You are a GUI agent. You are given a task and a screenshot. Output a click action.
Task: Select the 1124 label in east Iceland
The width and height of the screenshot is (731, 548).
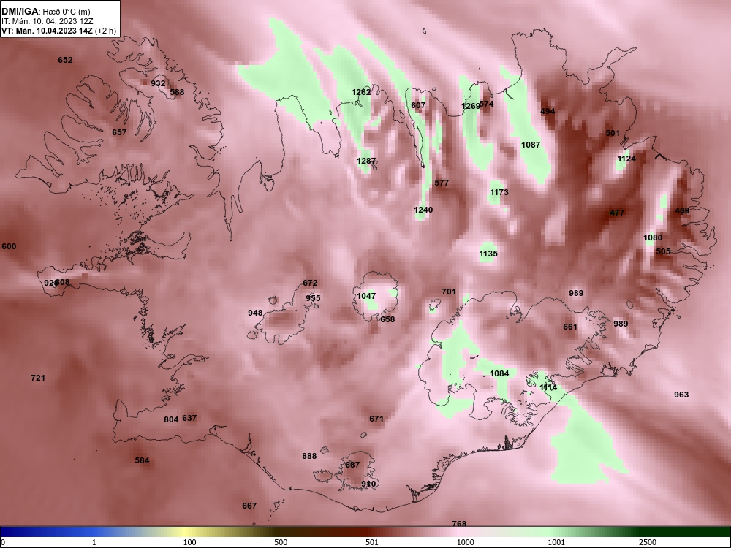(x=626, y=159)
